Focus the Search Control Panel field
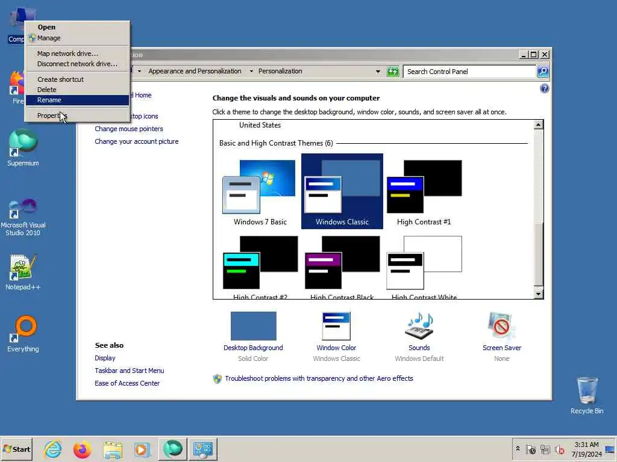Image resolution: width=617 pixels, height=462 pixels. tap(469, 72)
